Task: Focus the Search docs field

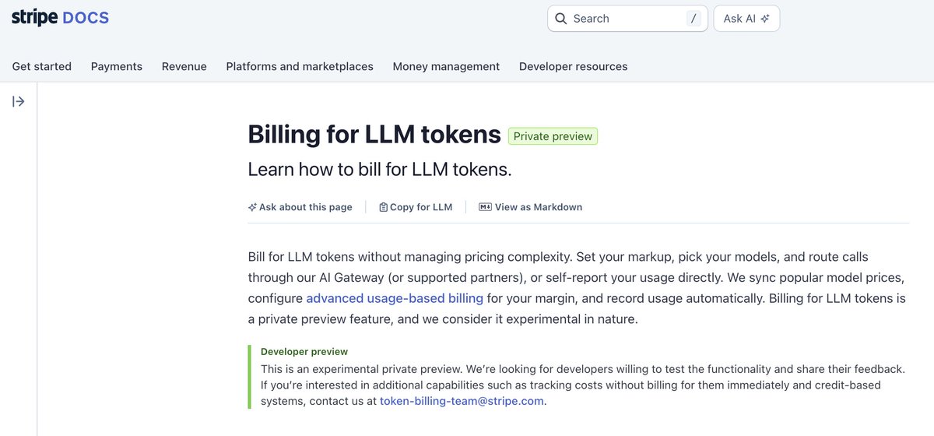Action: coord(628,19)
